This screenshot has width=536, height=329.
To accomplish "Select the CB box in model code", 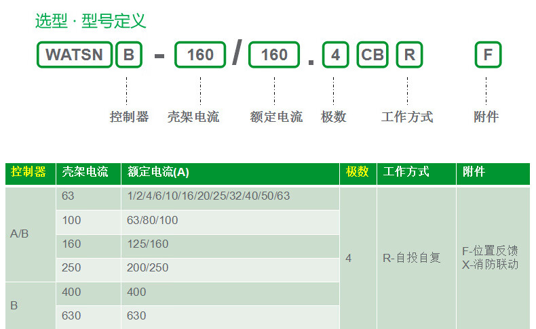I will click(x=372, y=55).
